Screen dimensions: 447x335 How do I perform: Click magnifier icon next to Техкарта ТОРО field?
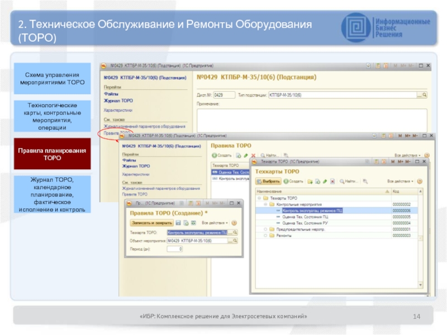point(235,232)
